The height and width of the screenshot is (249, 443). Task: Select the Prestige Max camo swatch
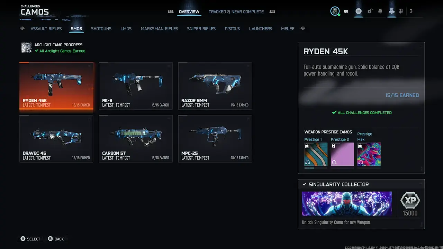point(369,155)
